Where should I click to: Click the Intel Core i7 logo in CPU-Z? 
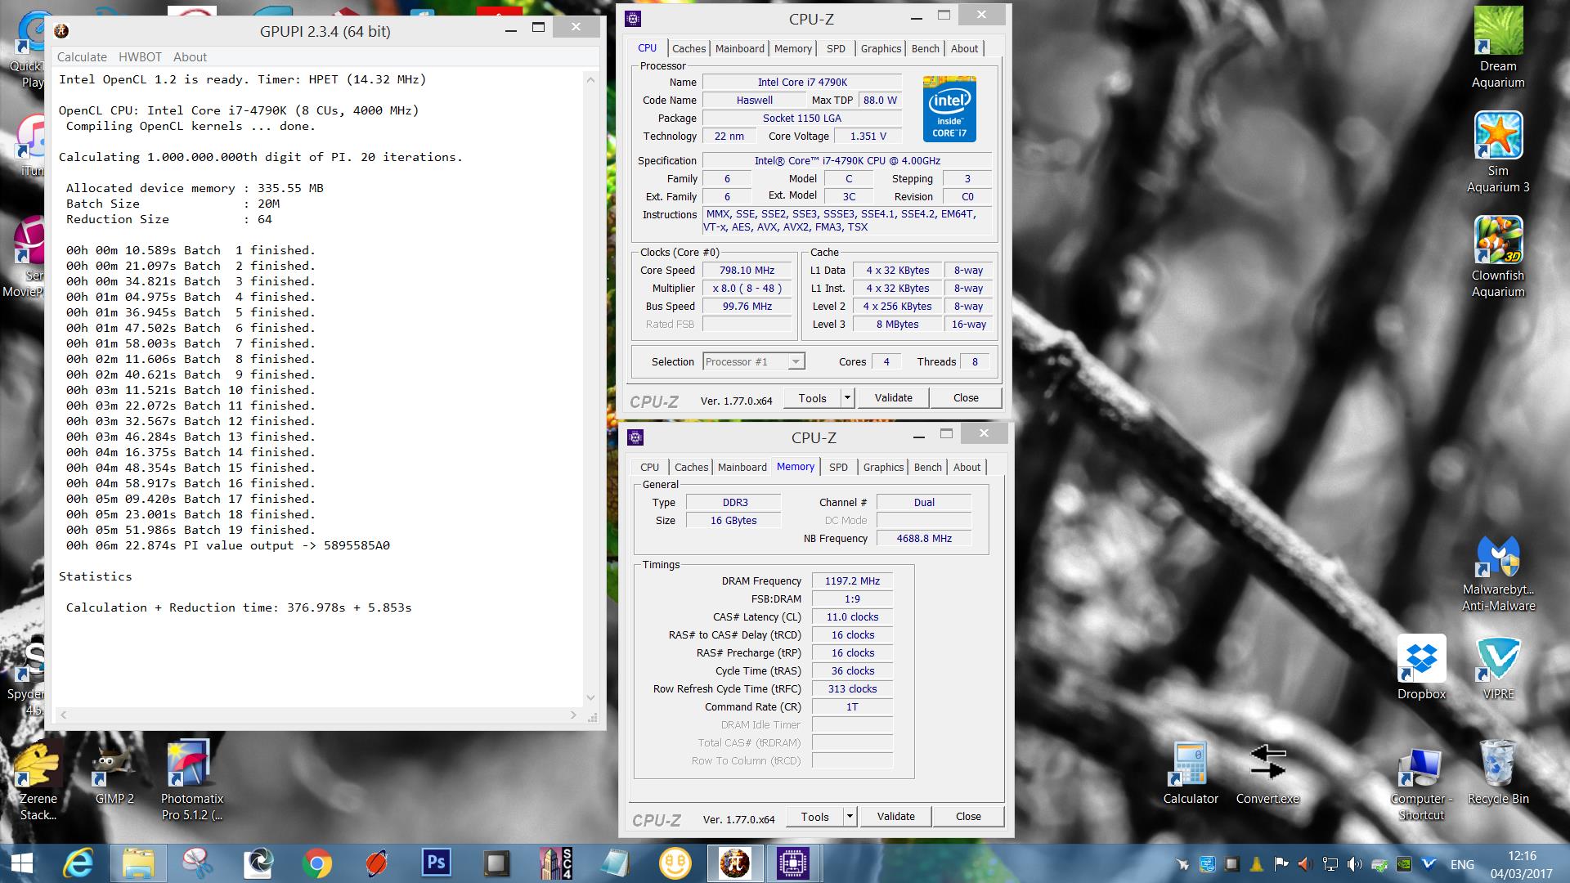(x=949, y=110)
